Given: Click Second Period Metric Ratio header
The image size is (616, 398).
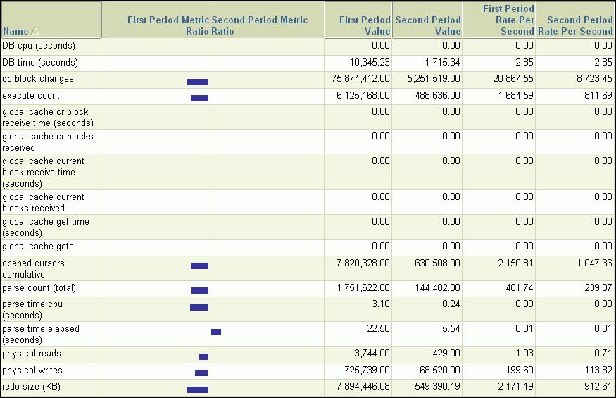Looking at the screenshot, I should tap(259, 25).
